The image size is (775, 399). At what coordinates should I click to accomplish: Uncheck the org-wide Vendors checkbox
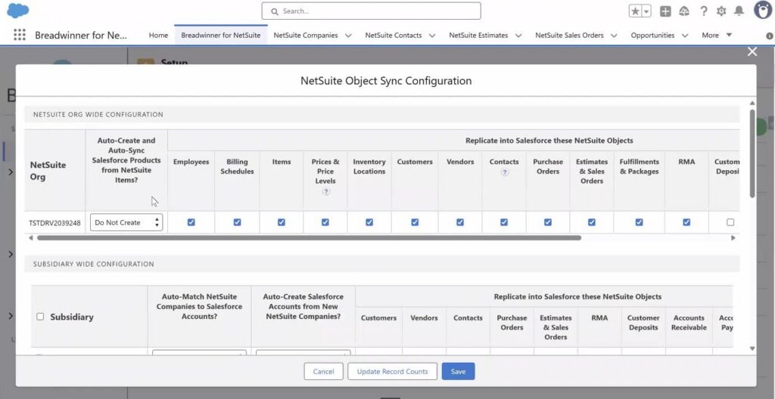click(460, 222)
